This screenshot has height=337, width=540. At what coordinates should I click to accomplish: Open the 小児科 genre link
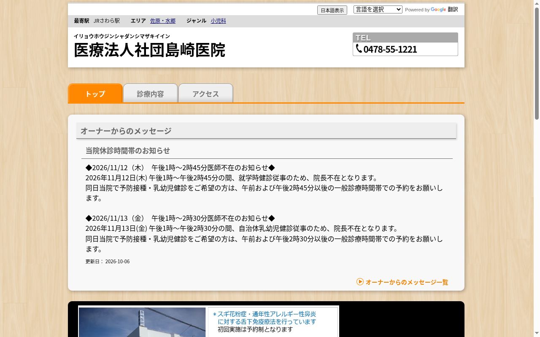[219, 21]
